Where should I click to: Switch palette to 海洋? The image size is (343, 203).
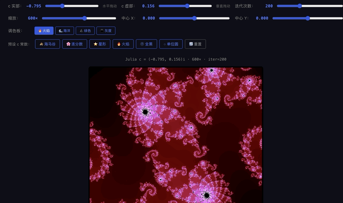65,31
